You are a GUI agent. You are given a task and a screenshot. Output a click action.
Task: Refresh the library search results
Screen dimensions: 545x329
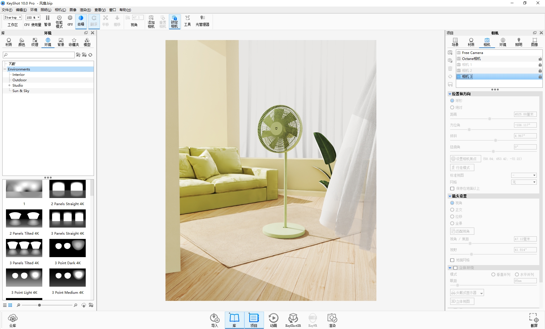coord(90,55)
